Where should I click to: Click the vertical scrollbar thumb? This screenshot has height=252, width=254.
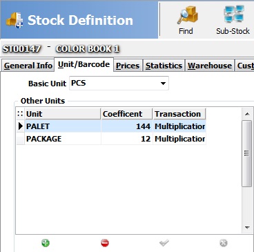(x=247, y=153)
